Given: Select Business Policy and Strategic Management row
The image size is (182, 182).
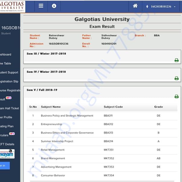Looking at the screenshot, I should 102,115.
